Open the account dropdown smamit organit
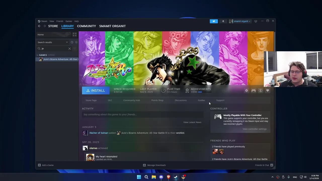 [239, 21]
